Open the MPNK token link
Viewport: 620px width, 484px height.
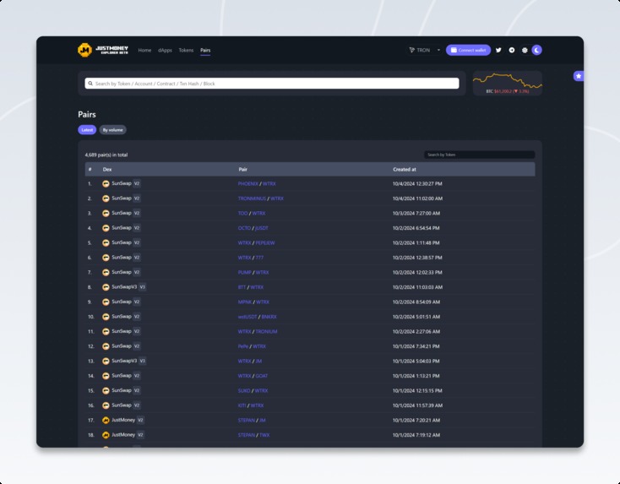point(245,302)
